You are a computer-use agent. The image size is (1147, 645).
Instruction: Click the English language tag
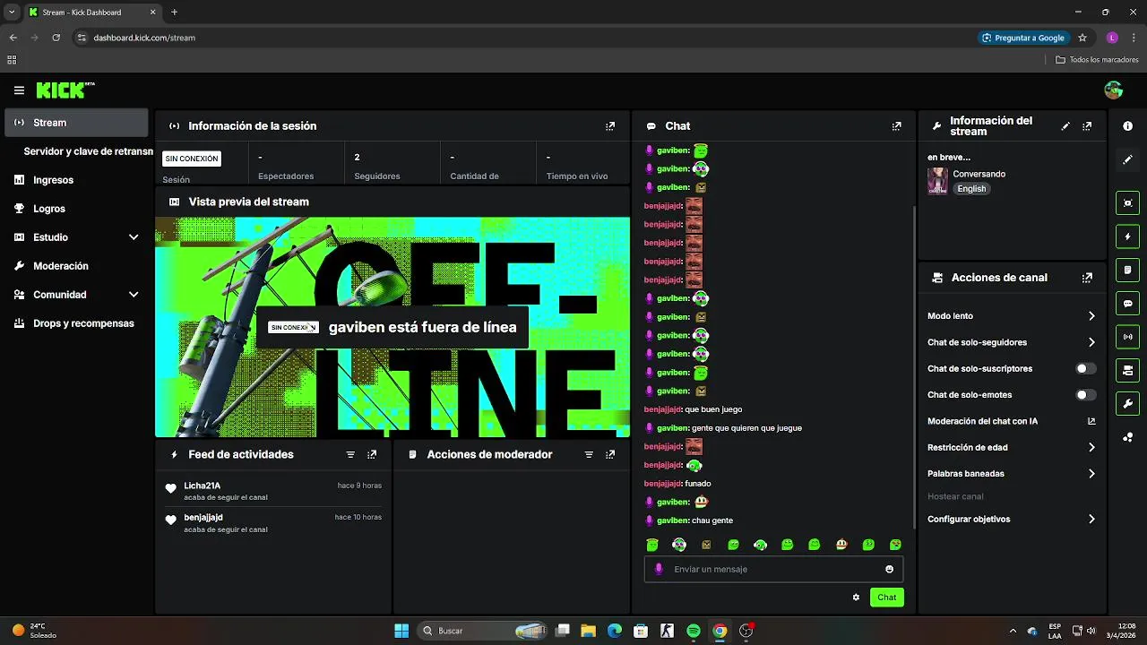pos(971,189)
